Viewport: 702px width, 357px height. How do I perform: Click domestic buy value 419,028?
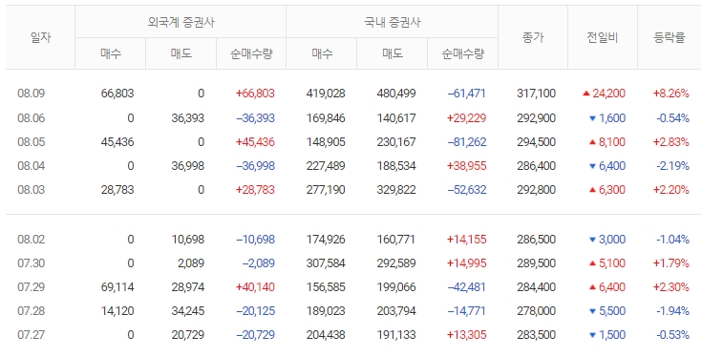click(326, 94)
